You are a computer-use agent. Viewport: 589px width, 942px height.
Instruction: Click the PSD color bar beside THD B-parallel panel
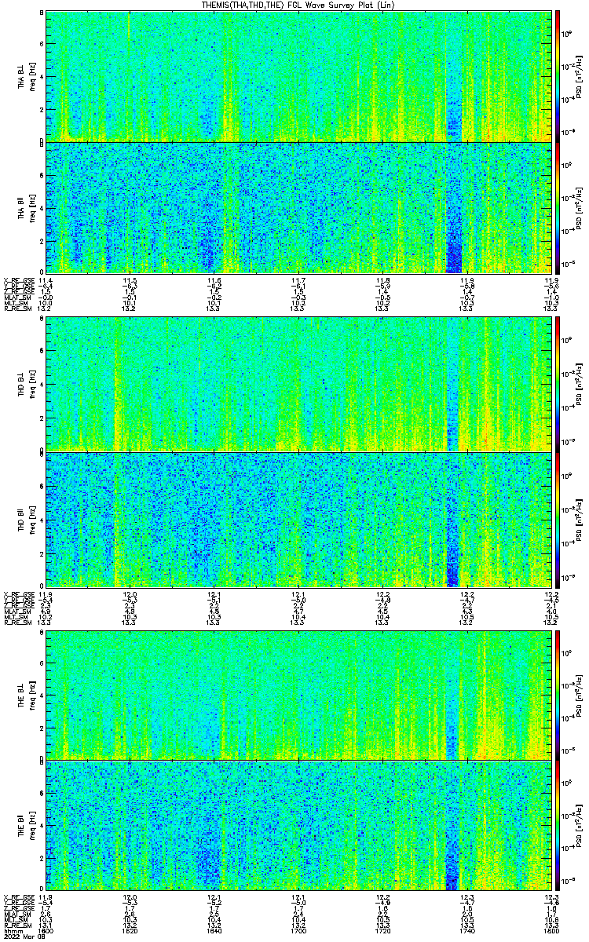tap(558, 520)
